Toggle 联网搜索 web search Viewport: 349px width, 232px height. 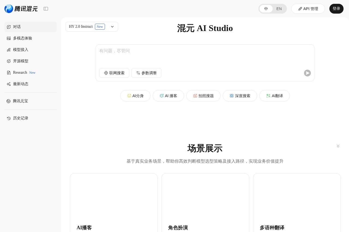tap(114, 73)
